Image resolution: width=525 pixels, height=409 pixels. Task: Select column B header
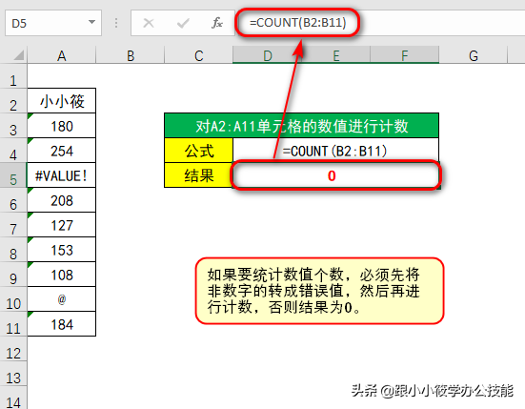pos(131,55)
